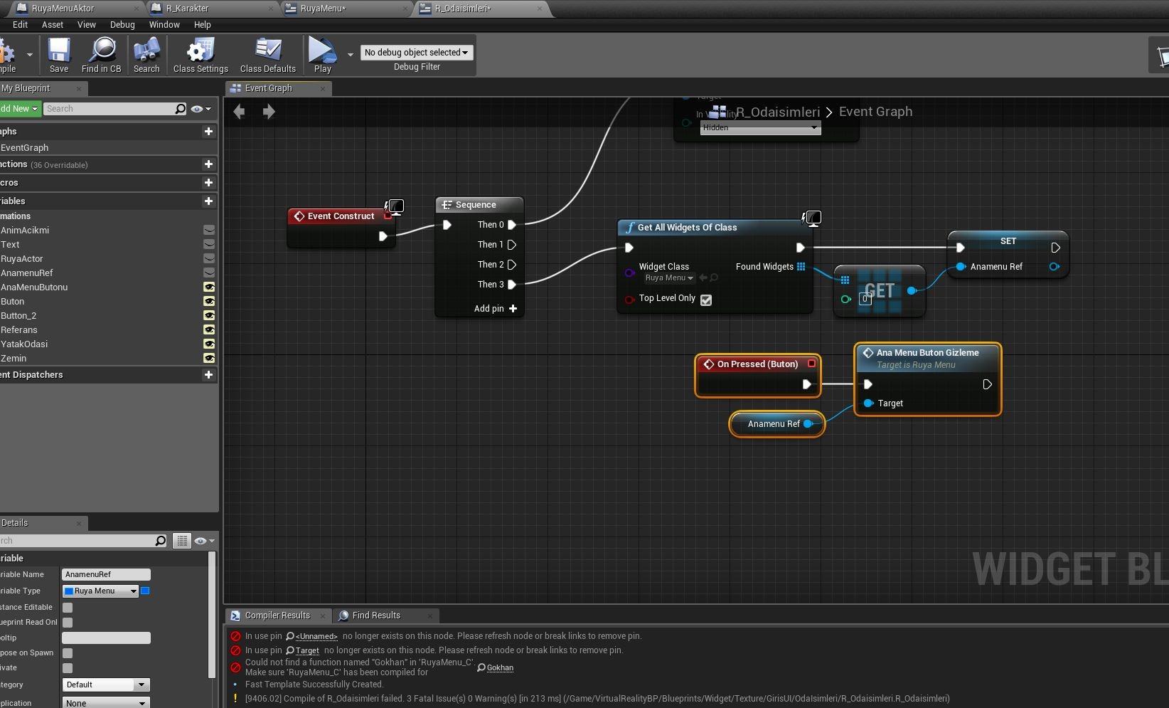Open the debug object selection dropdown
The height and width of the screenshot is (708, 1169).
[417, 53]
